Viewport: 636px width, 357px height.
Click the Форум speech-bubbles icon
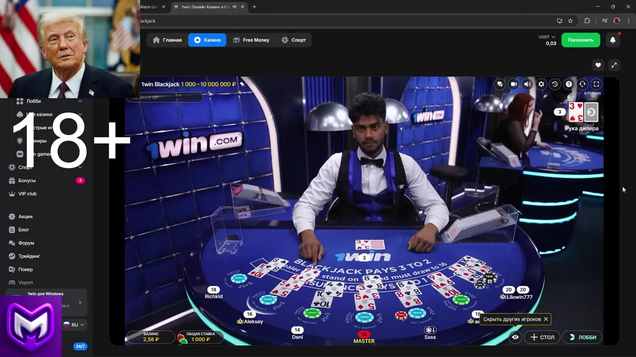pos(12,243)
